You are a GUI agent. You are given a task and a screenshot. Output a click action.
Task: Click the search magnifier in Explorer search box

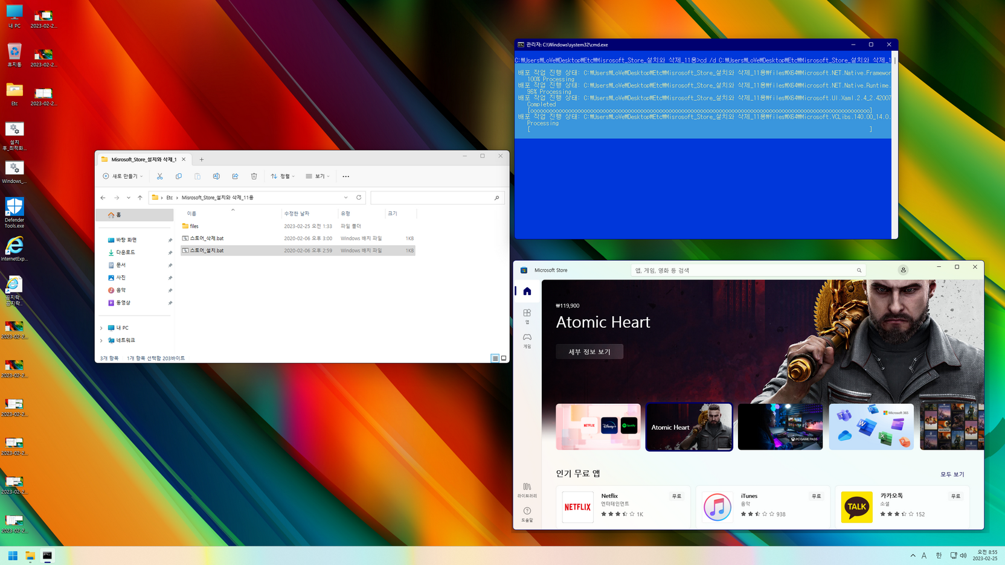coord(497,197)
